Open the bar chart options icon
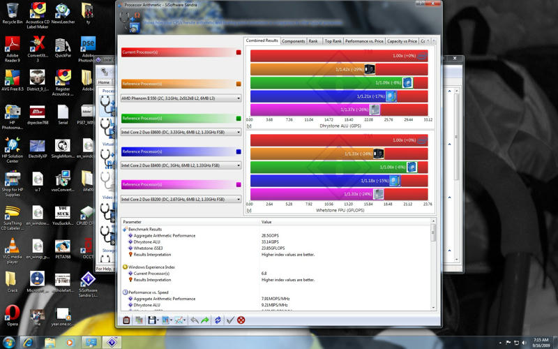The width and height of the screenshot is (558, 349). pos(165,320)
